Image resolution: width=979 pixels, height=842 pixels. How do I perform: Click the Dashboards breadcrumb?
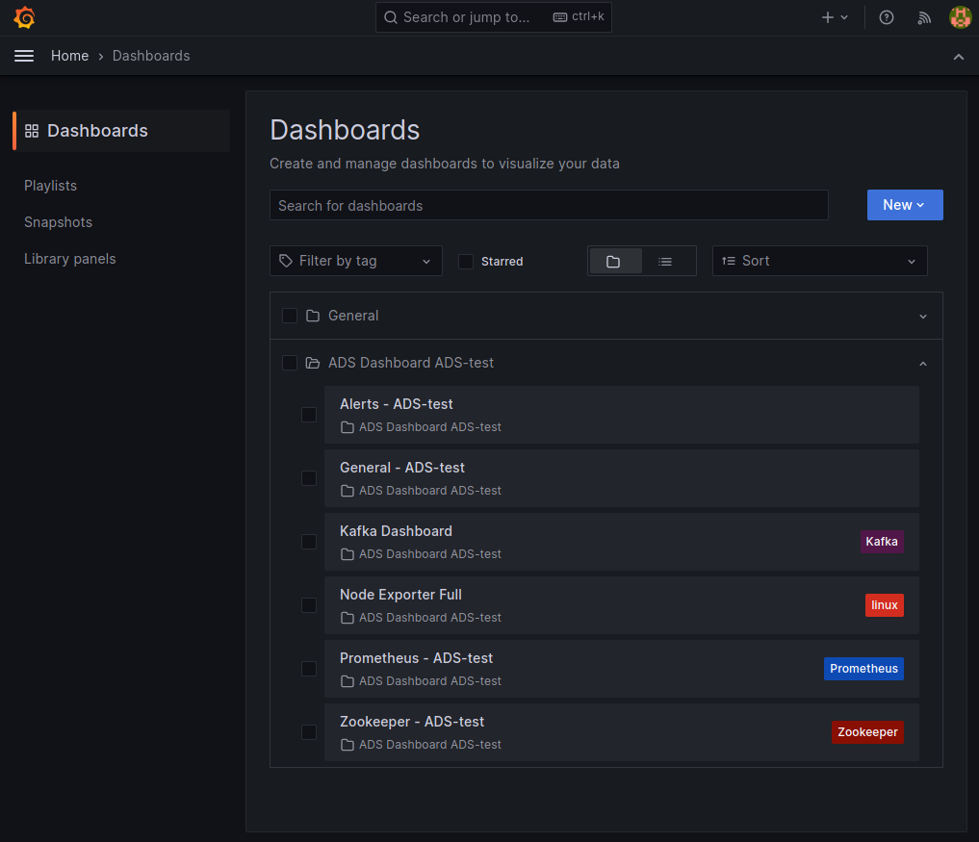(151, 56)
